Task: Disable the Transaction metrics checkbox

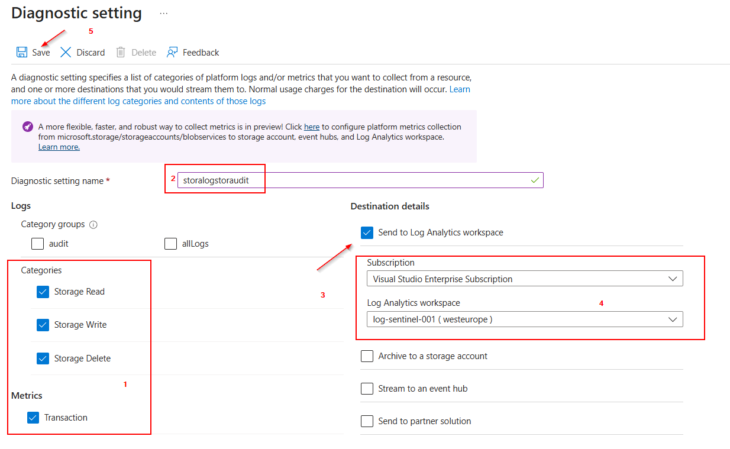Action: click(33, 418)
